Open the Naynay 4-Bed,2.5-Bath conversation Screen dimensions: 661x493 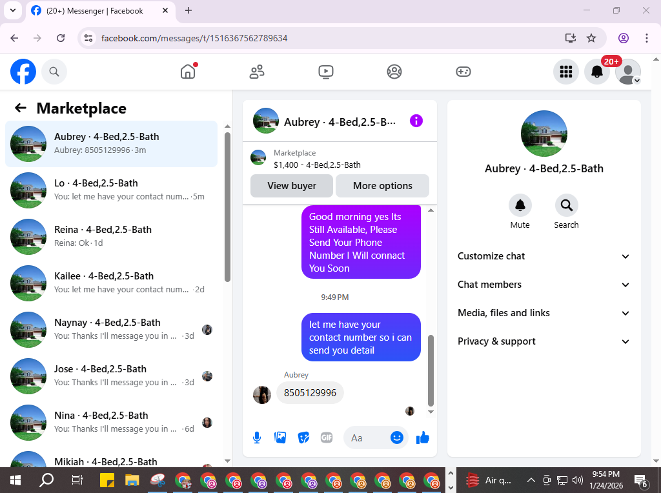coord(111,329)
